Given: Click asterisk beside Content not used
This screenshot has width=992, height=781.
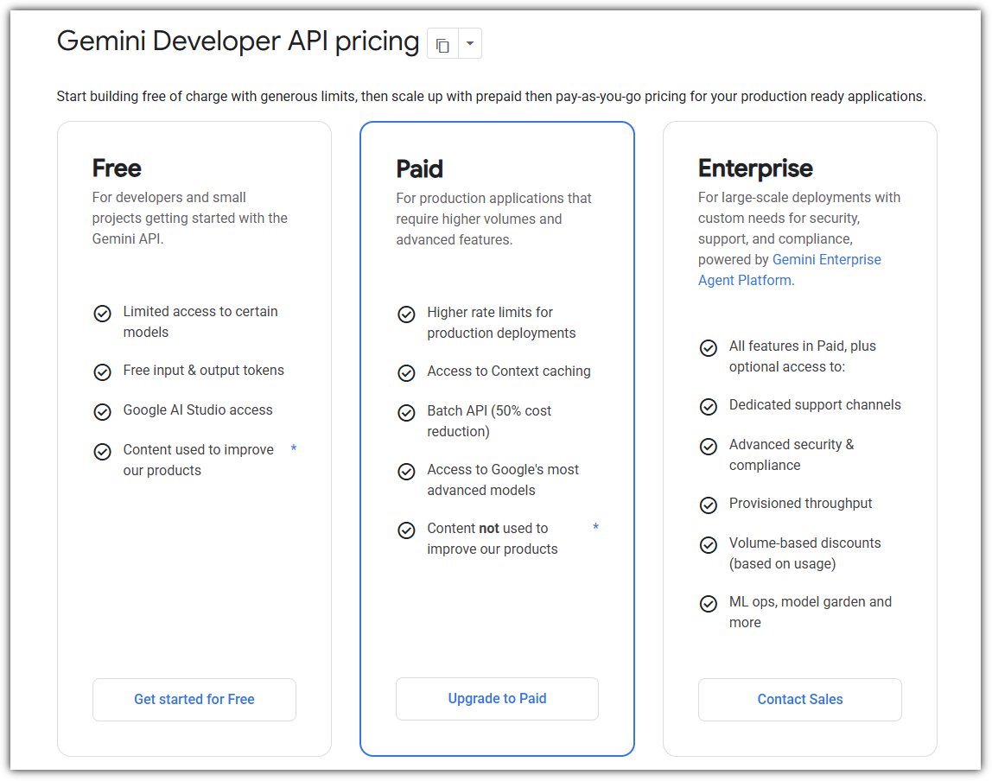Looking at the screenshot, I should pyautogui.click(x=596, y=527).
